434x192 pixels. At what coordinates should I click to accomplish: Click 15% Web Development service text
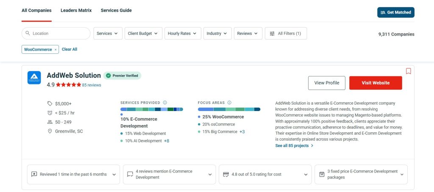pyautogui.click(x=146, y=134)
